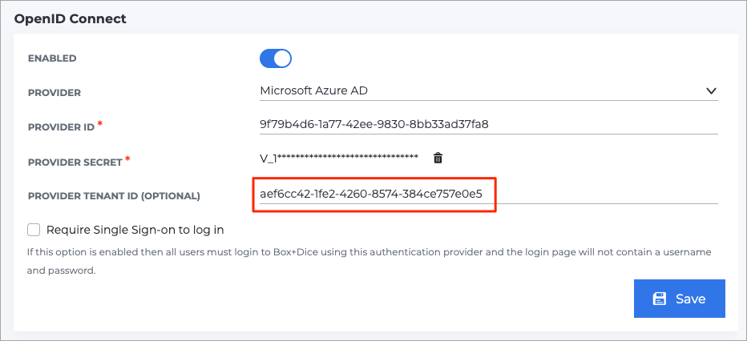Click the OpenID Connect section heading
747x341 pixels.
click(x=70, y=19)
